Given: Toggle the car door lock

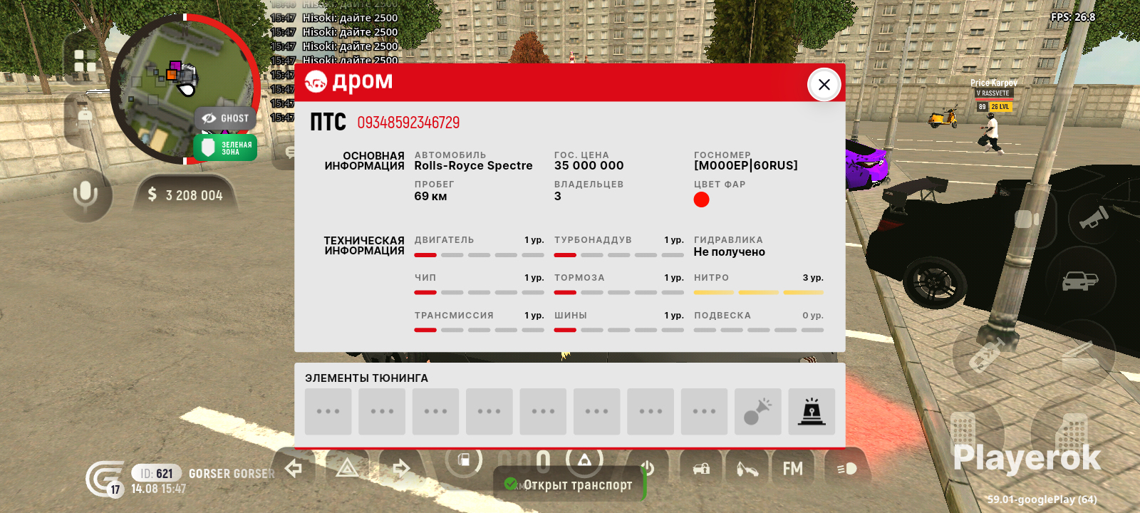Looking at the screenshot, I should [701, 468].
